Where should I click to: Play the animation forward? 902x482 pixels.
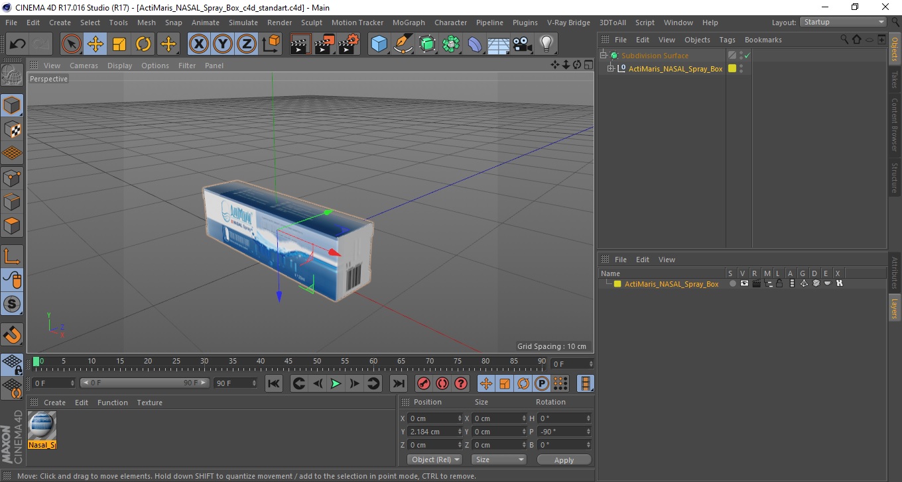click(336, 383)
